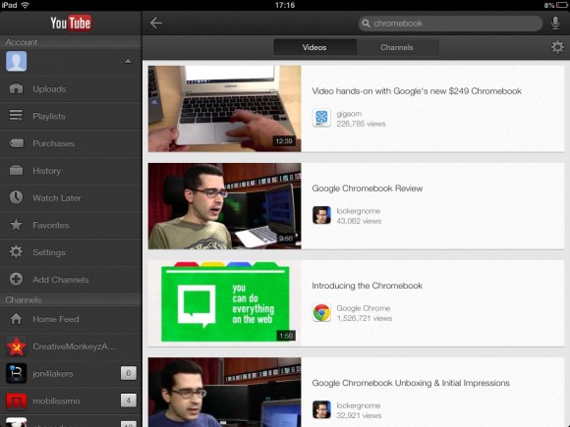Open jon4lakers channel icon

click(x=17, y=373)
